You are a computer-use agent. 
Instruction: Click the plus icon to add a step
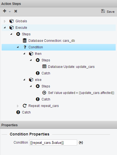5,11
